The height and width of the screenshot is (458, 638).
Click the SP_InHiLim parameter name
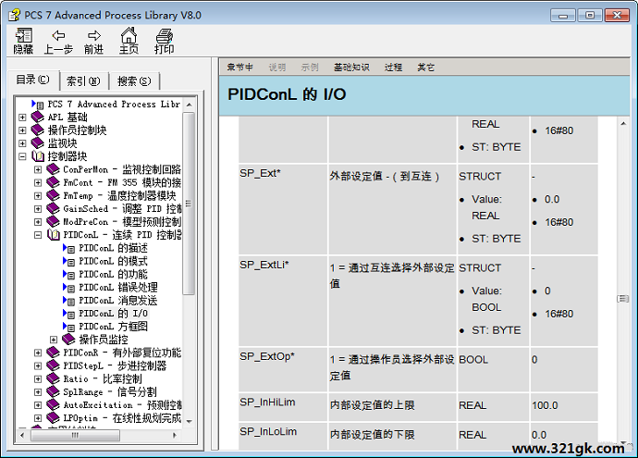(x=267, y=402)
